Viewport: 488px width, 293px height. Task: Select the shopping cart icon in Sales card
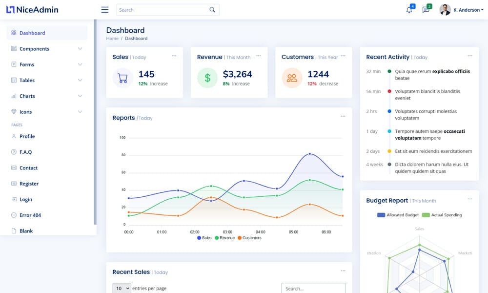pyautogui.click(x=122, y=78)
